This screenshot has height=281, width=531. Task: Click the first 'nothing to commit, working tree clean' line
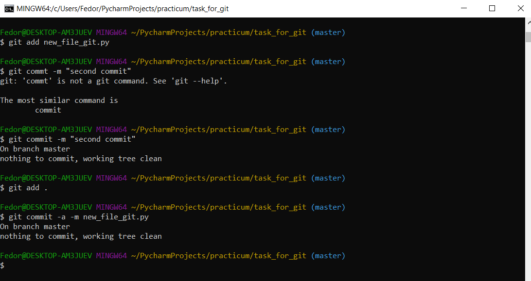[81, 159]
